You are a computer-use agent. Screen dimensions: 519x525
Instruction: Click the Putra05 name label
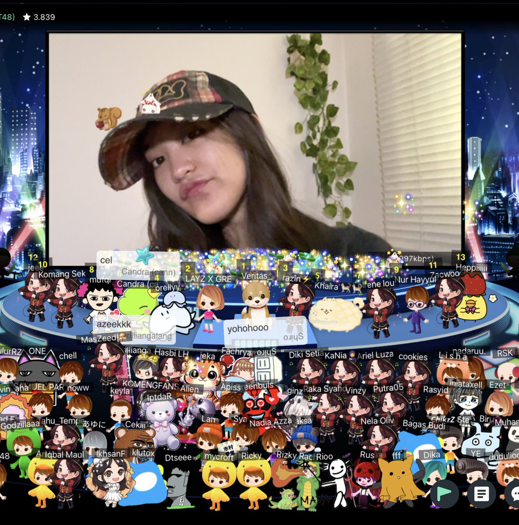[x=388, y=388]
